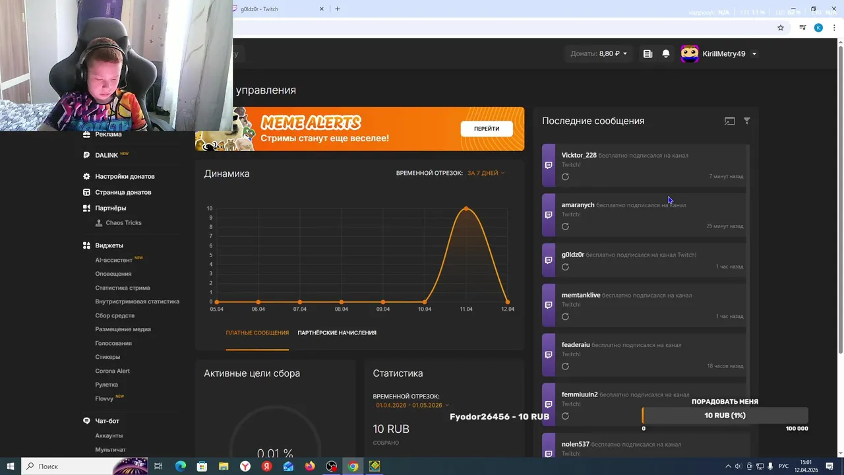Open Flovvy in the sidebar
Screen dimensions: 844x475
(x=104, y=398)
